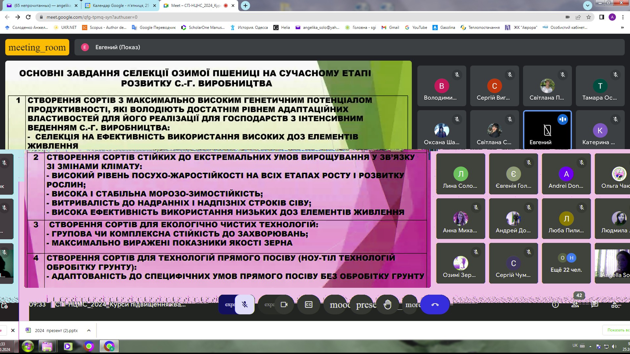Leave the call with red hang-up button
The width and height of the screenshot is (630, 354).
pos(435,305)
